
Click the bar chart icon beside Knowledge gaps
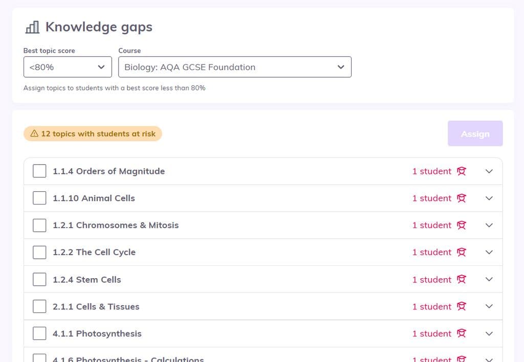(x=32, y=27)
